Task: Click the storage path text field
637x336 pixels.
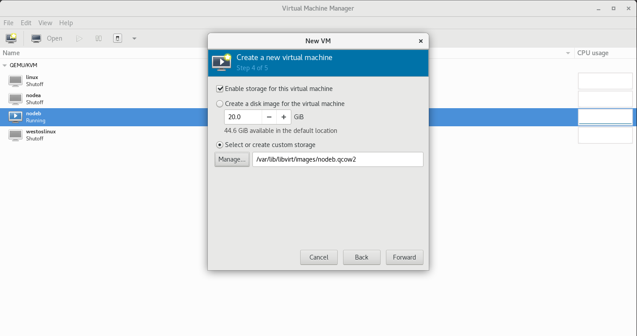Action: [338, 159]
